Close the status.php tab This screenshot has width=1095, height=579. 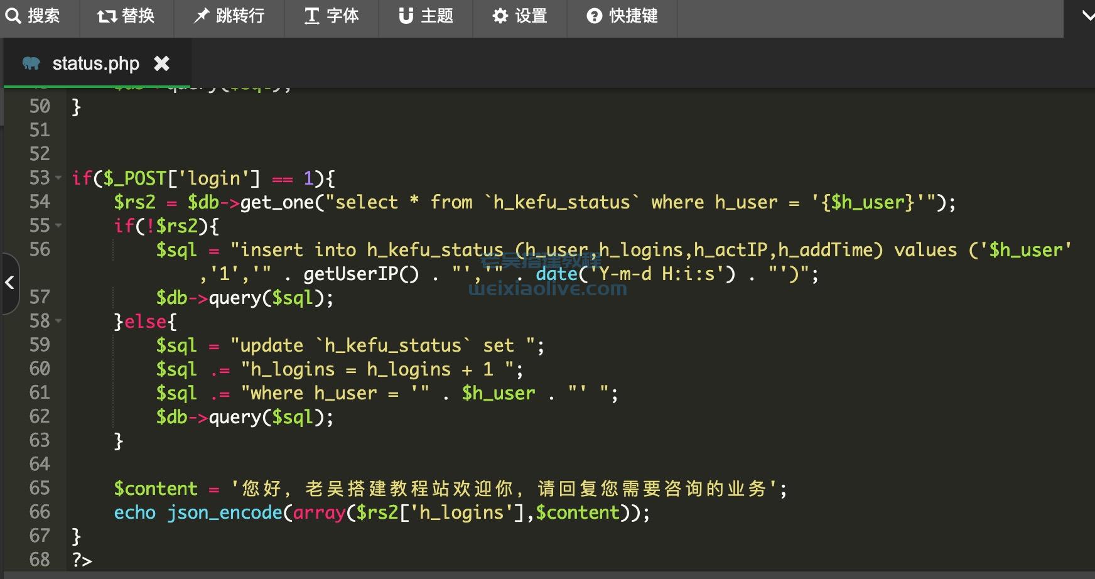[x=161, y=63]
